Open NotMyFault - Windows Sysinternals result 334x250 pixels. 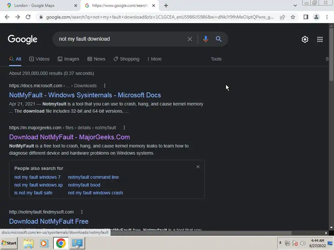click(x=85, y=95)
